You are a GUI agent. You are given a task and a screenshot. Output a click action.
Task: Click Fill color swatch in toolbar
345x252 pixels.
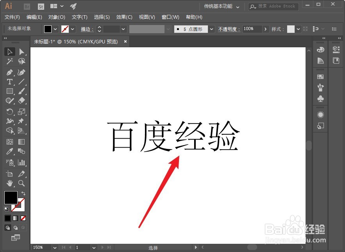[11, 198]
